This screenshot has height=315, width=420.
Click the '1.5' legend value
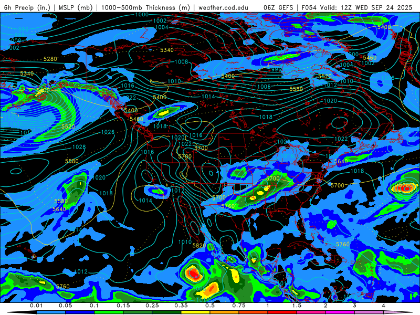pyautogui.click(x=297, y=306)
